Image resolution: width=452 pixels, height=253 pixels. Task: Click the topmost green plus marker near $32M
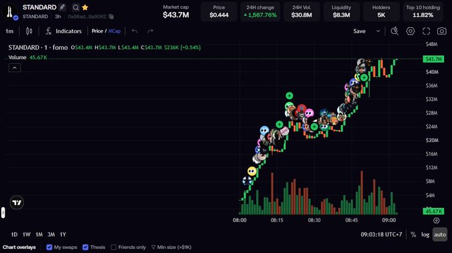coord(289,95)
